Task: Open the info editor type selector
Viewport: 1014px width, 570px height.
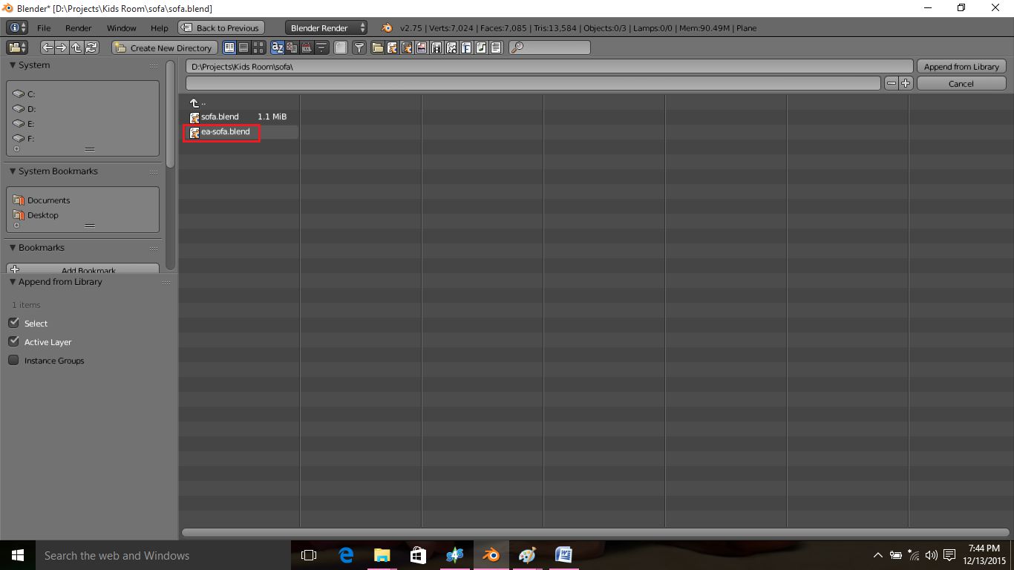Action: click(x=17, y=27)
